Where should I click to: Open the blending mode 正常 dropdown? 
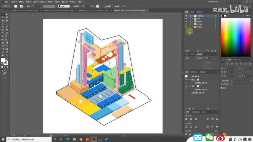coord(190,58)
